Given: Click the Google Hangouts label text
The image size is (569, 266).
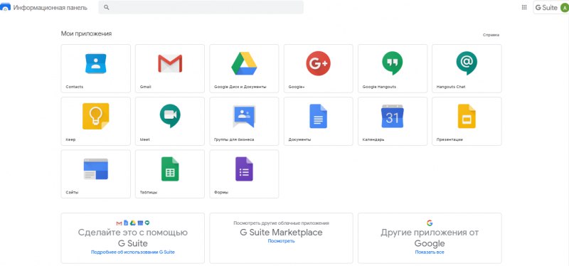Looking at the screenshot, I should (x=379, y=87).
